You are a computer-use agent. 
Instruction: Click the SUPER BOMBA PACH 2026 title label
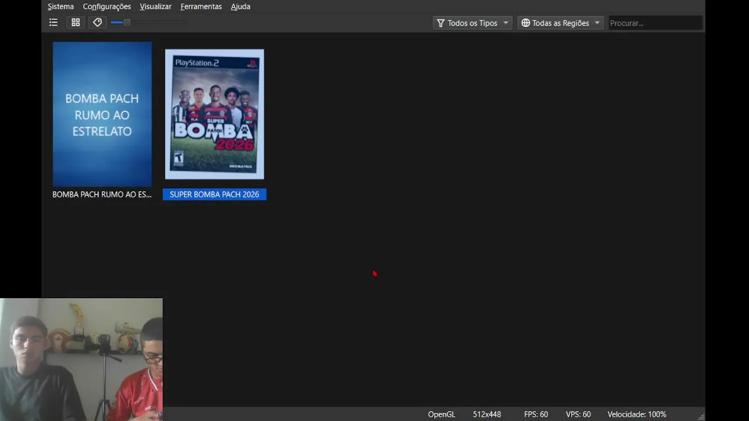click(x=215, y=194)
